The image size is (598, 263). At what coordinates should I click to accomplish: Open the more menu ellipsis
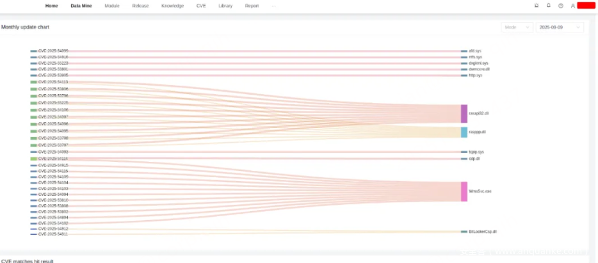[274, 6]
